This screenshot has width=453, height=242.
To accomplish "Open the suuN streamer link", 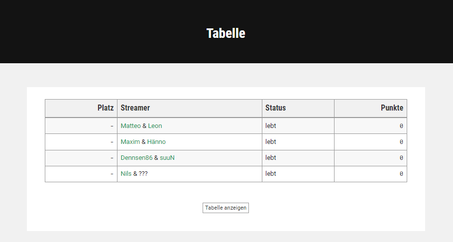I will pyautogui.click(x=167, y=157).
